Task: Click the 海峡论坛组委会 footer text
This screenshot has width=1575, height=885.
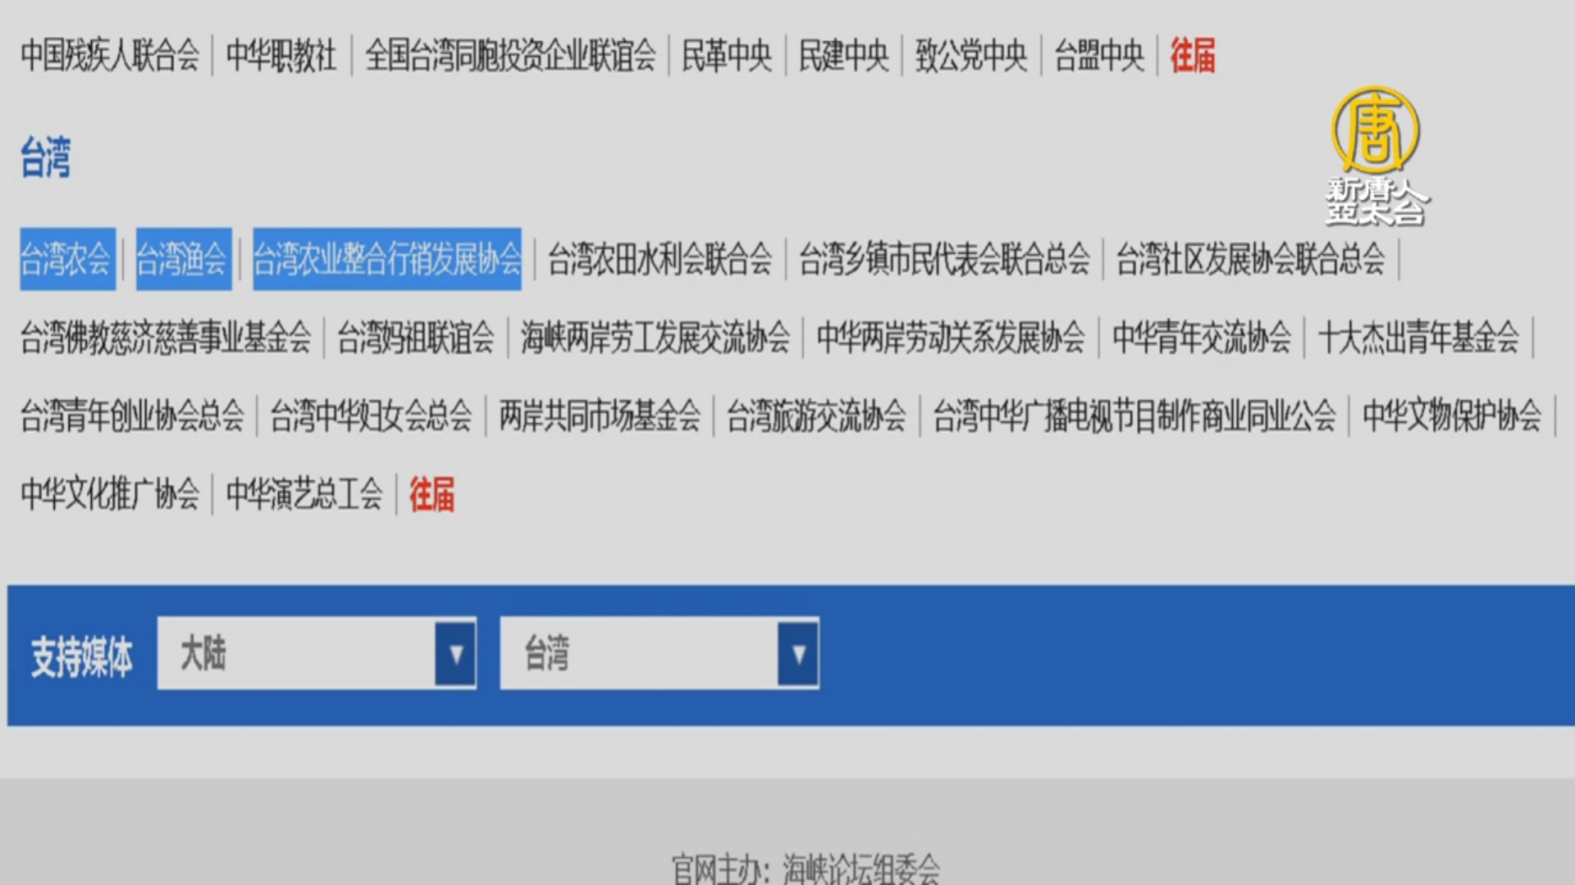Action: click(x=861, y=869)
